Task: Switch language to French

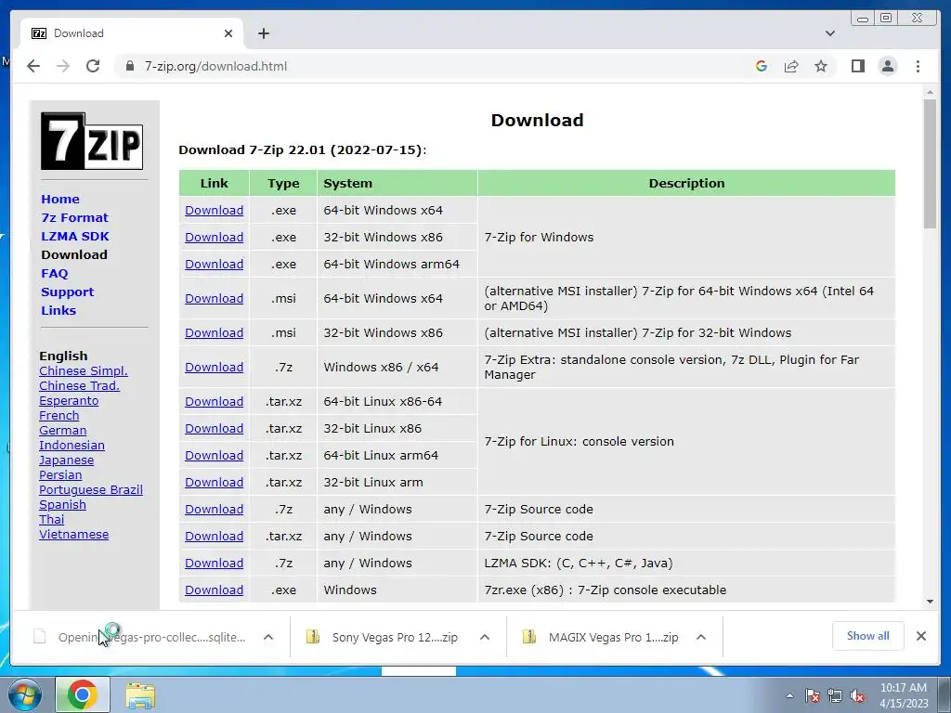Action: pos(59,415)
